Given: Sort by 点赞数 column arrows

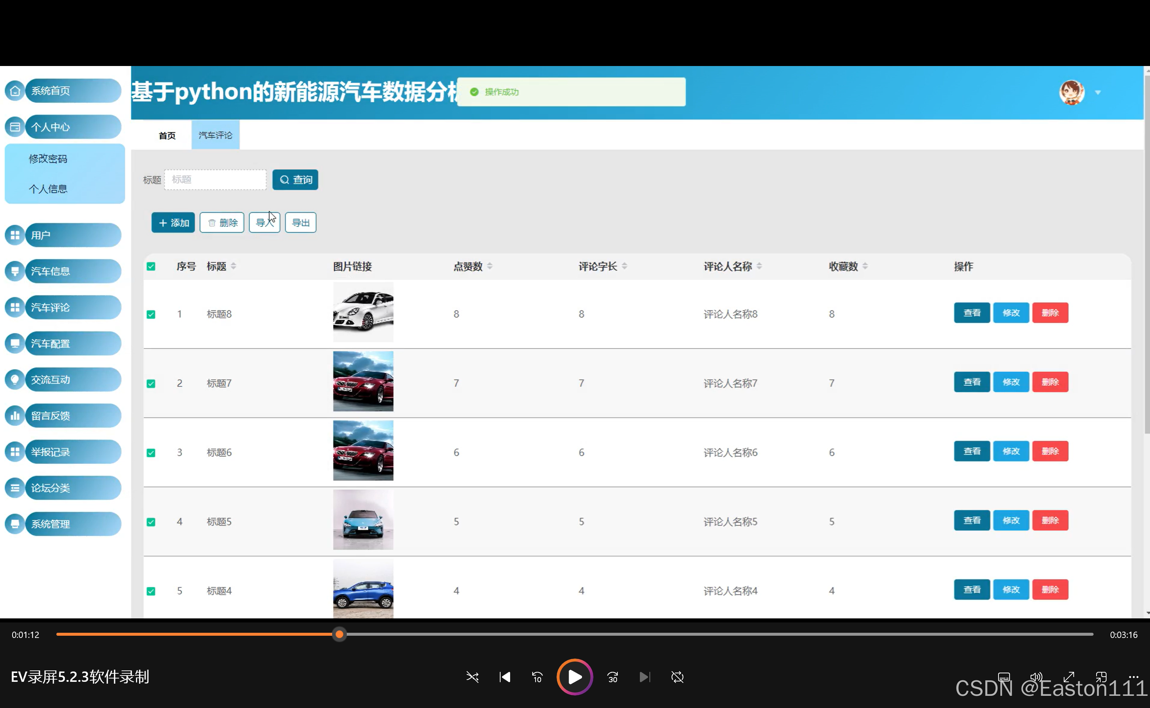Looking at the screenshot, I should coord(489,267).
